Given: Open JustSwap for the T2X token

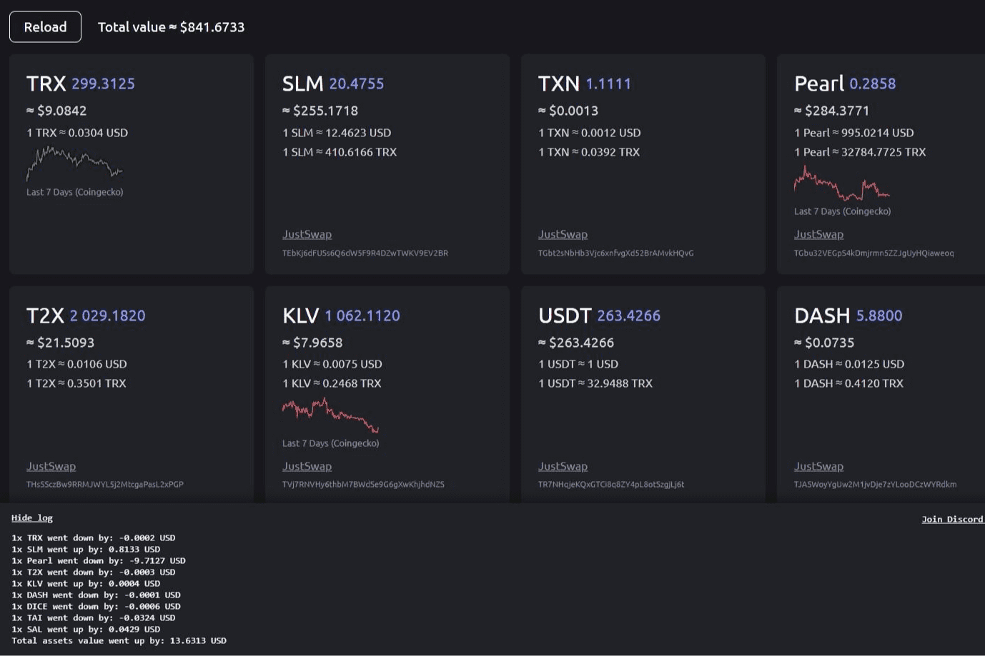Looking at the screenshot, I should coord(51,465).
